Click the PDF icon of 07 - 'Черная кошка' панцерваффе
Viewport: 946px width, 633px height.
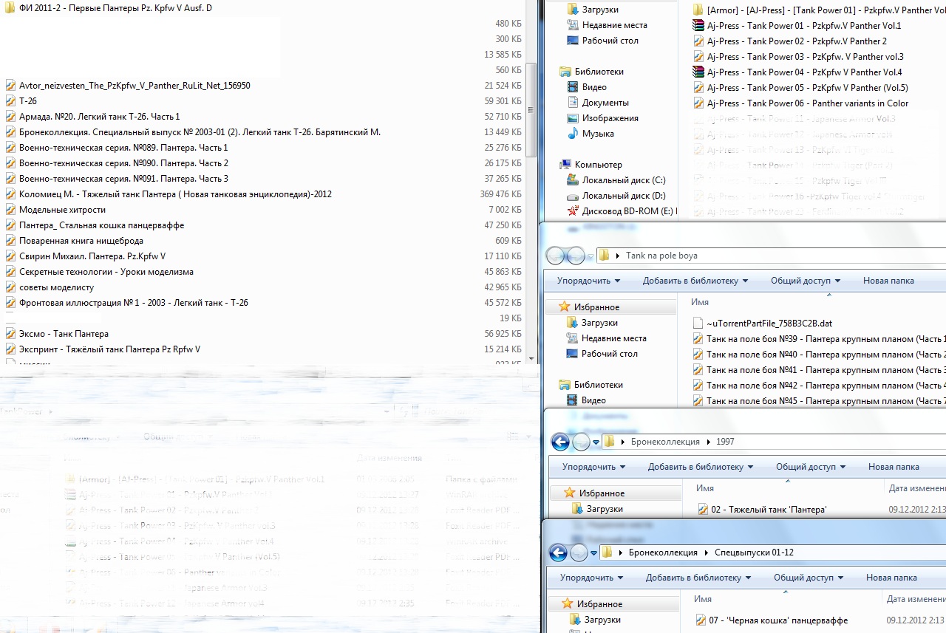click(x=701, y=620)
